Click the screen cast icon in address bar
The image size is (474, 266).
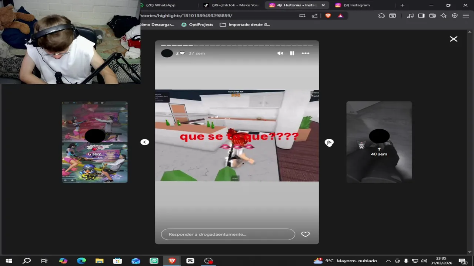(302, 16)
